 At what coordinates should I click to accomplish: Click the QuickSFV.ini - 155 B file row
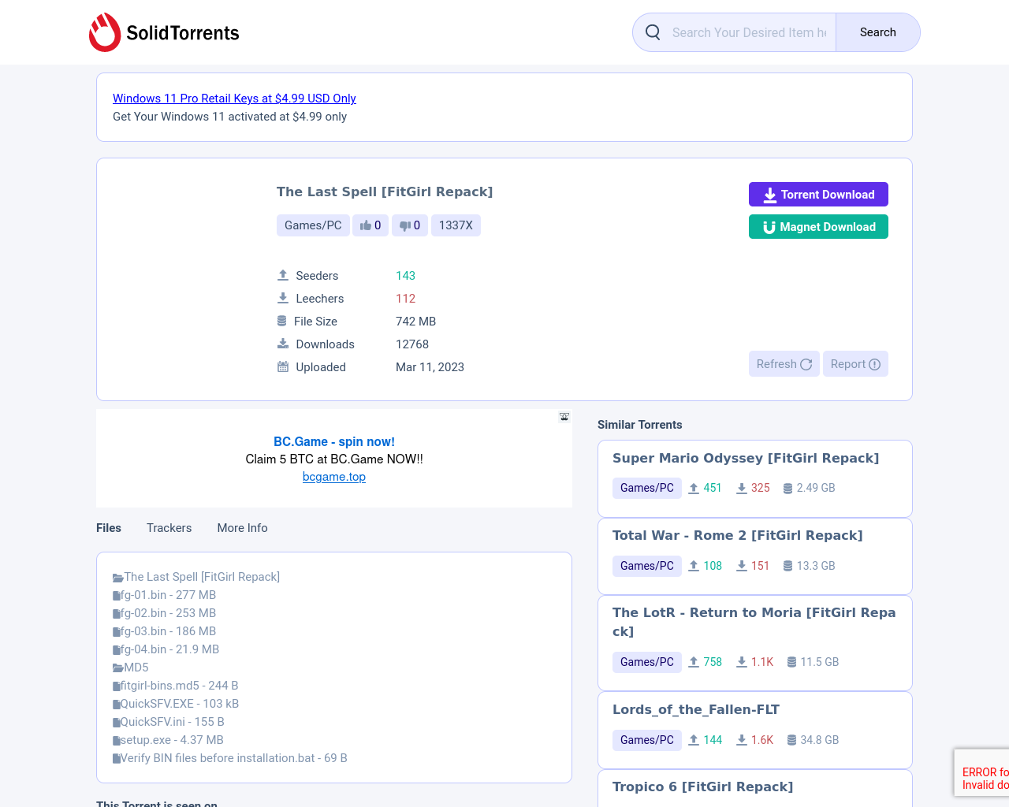click(169, 722)
